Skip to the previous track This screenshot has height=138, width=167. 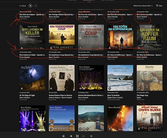(71, 136)
